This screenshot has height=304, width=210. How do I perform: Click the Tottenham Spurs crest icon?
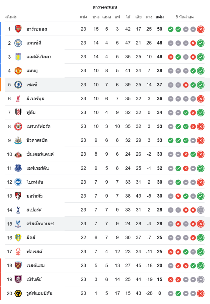[18, 210]
